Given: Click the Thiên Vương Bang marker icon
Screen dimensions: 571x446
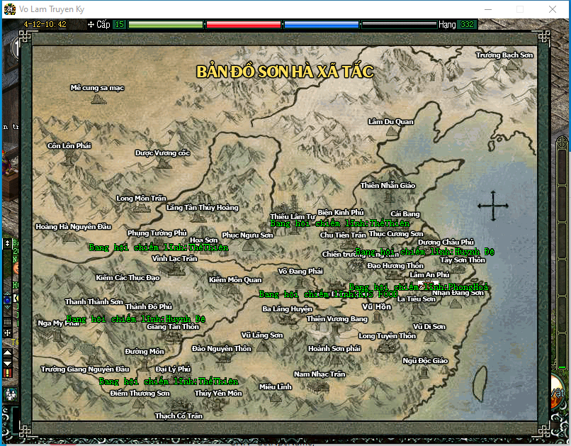Looking at the screenshot, I should click(334, 329).
